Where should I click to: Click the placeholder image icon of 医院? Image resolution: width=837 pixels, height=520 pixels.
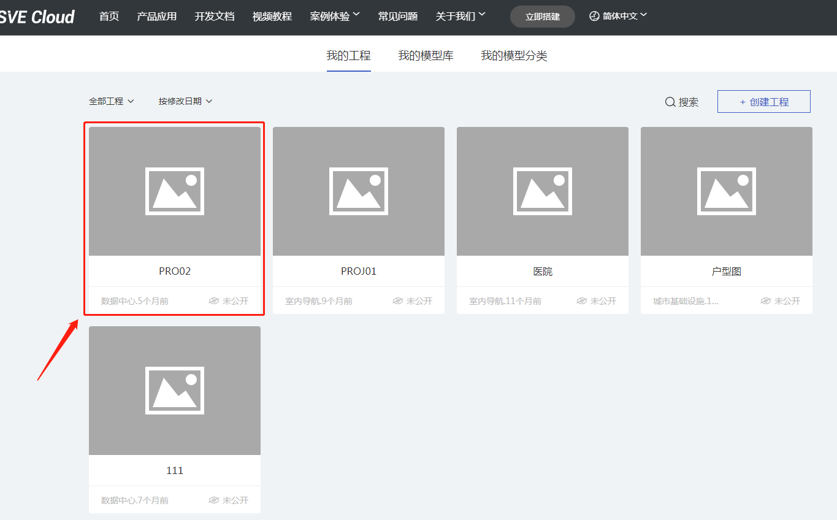tap(543, 191)
